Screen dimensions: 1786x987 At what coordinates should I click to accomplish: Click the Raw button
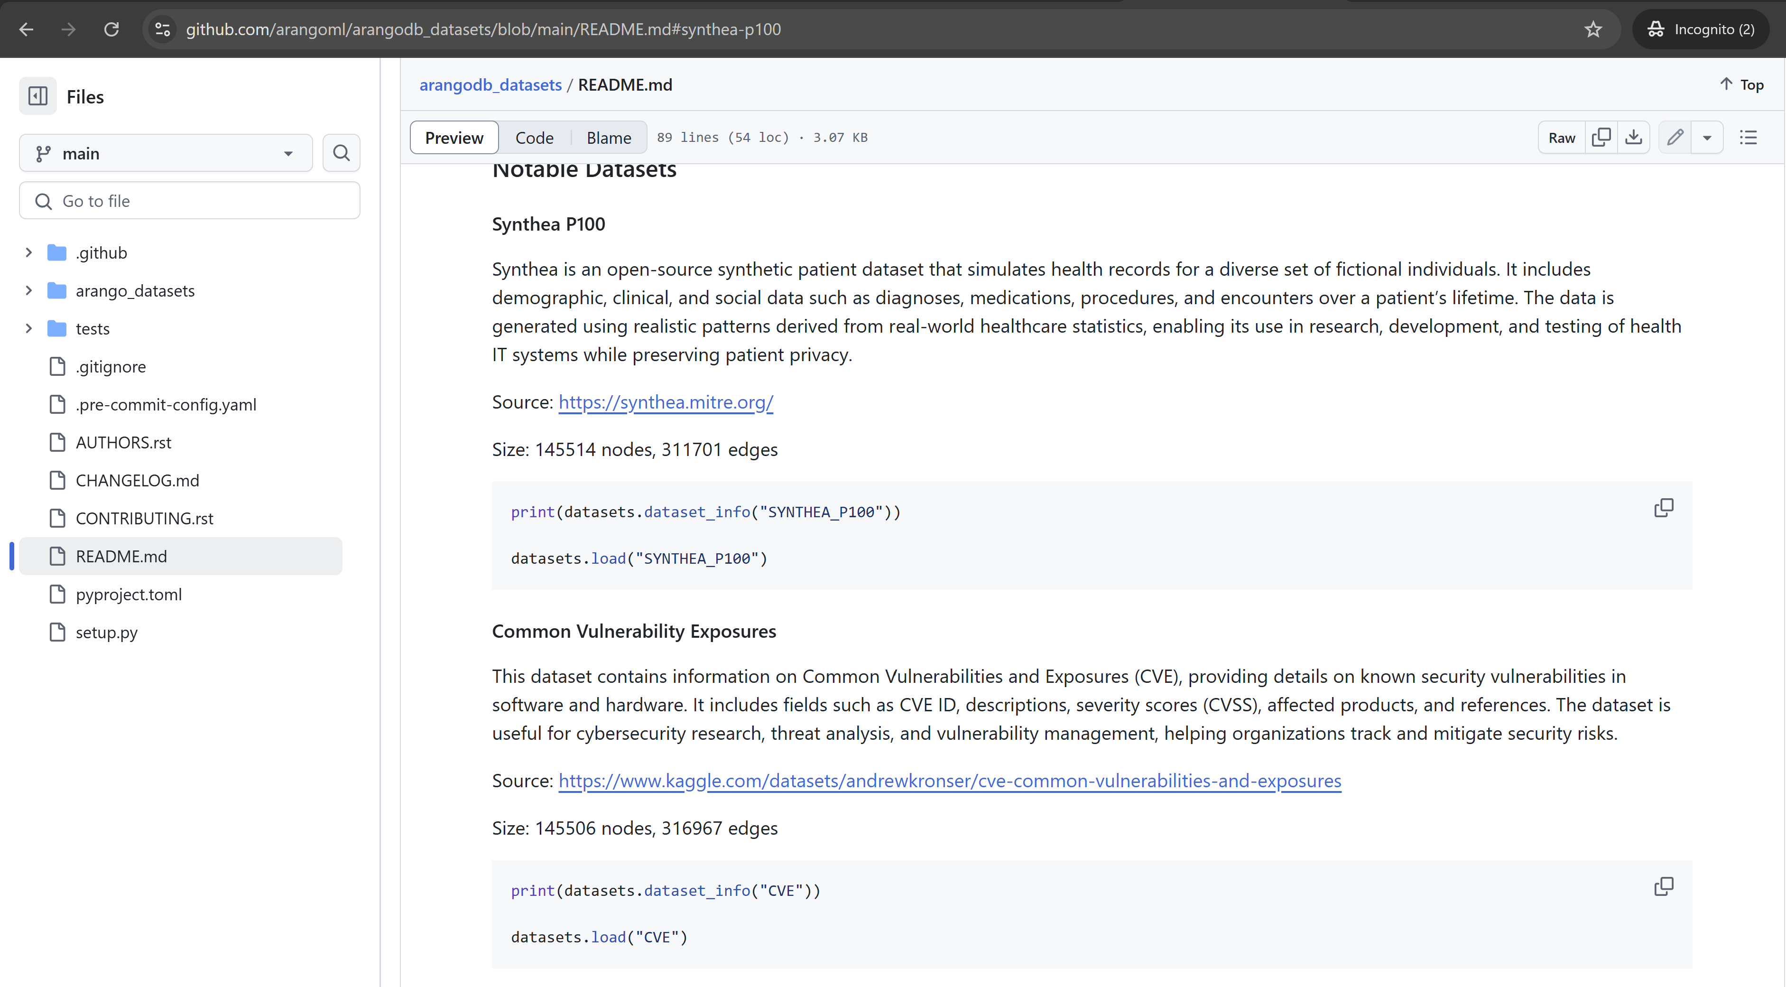click(1561, 137)
